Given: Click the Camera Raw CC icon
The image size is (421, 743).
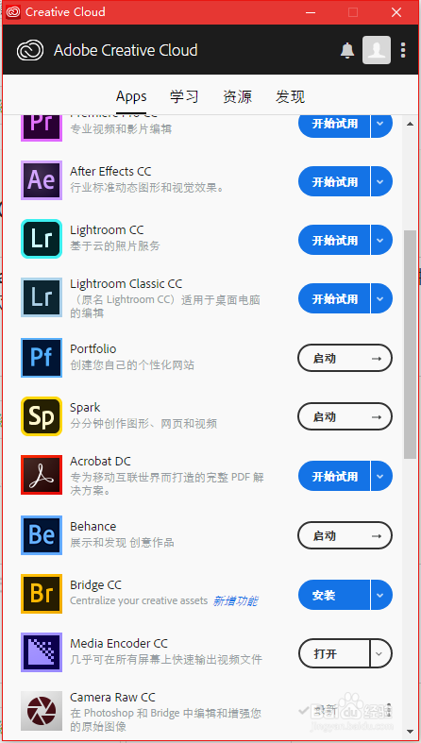Looking at the screenshot, I should (42, 711).
